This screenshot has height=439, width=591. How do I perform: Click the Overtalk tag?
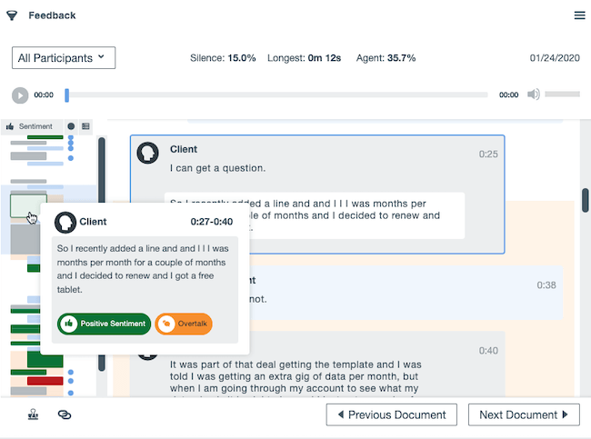(x=184, y=324)
